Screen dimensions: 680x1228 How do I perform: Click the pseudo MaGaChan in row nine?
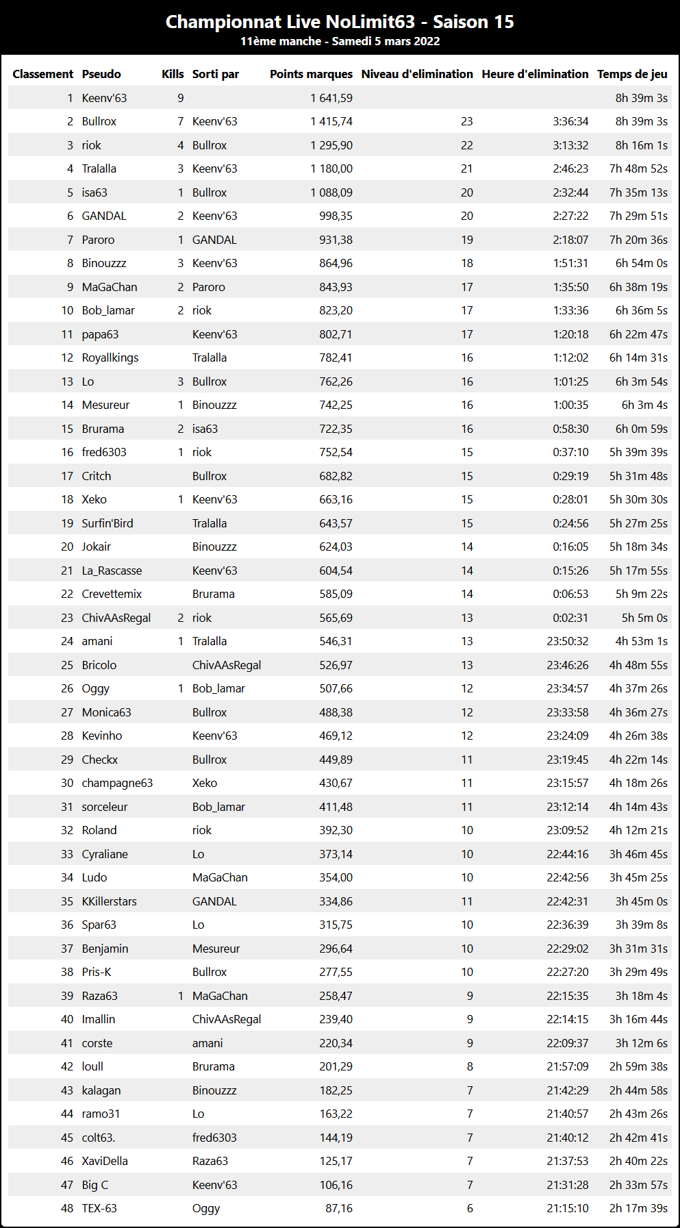[110, 287]
